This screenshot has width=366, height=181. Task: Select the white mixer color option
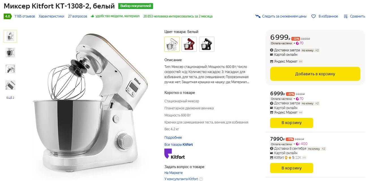(x=172, y=44)
